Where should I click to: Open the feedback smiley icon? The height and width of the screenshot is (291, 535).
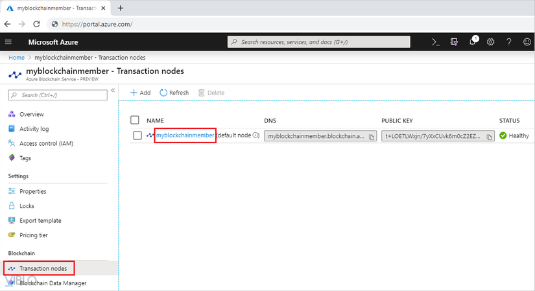(x=527, y=42)
